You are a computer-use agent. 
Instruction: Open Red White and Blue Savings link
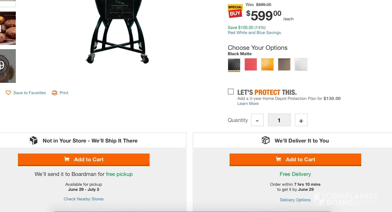(x=254, y=33)
